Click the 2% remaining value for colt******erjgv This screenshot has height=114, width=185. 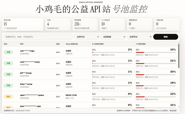(x=130, y=50)
